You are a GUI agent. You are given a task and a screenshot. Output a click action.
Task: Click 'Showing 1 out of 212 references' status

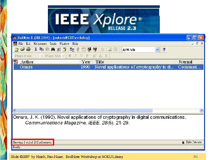click(x=32, y=142)
